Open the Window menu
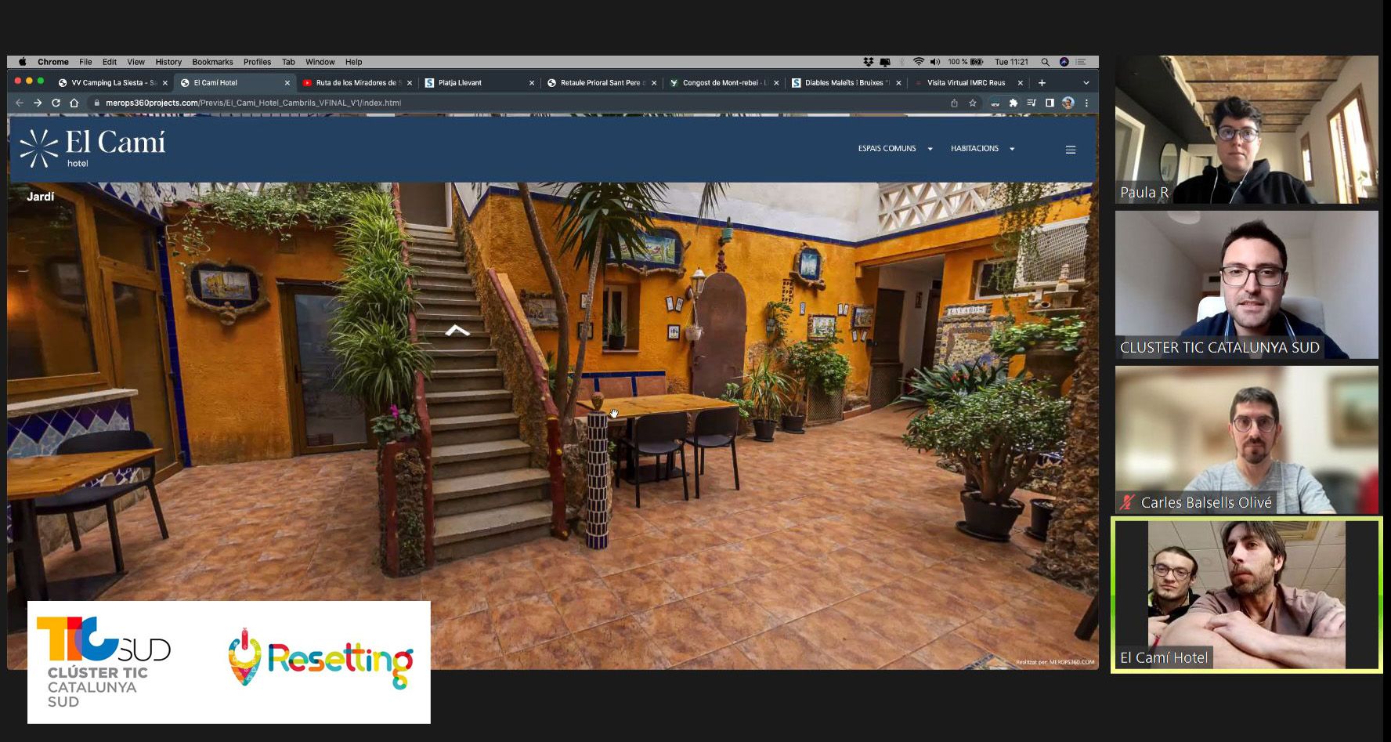This screenshot has width=1391, height=742. pyautogui.click(x=320, y=62)
